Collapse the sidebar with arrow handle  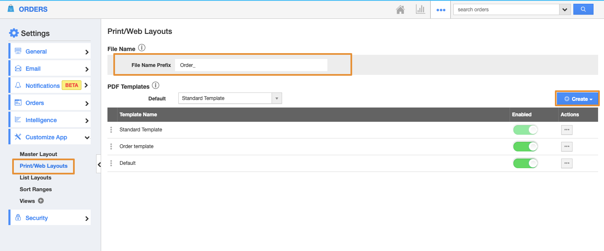point(99,164)
